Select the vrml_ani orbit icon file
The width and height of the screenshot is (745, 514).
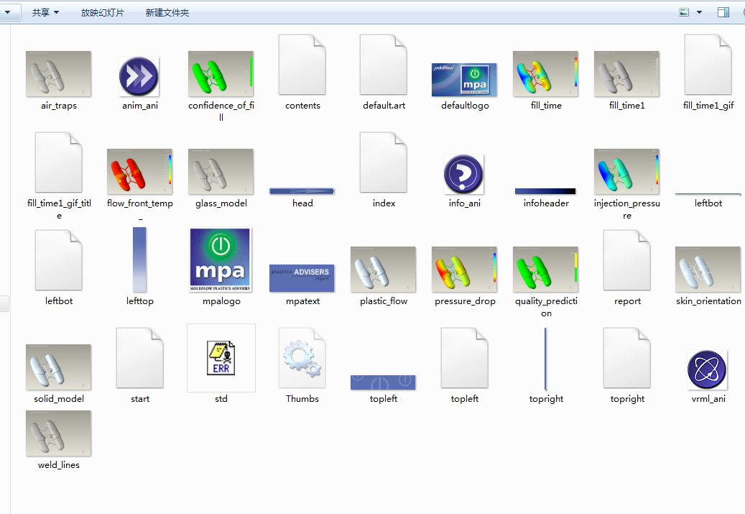[x=707, y=370]
